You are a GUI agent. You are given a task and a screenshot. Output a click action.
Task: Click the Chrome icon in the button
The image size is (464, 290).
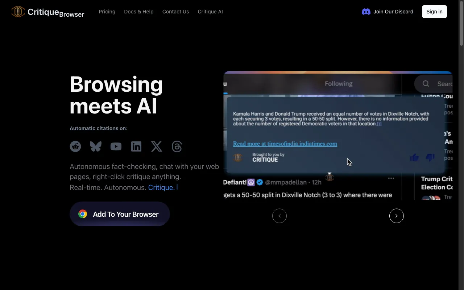tap(83, 214)
